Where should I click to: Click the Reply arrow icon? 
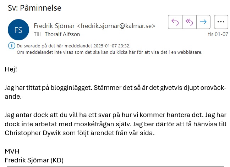pyautogui.click(x=175, y=22)
